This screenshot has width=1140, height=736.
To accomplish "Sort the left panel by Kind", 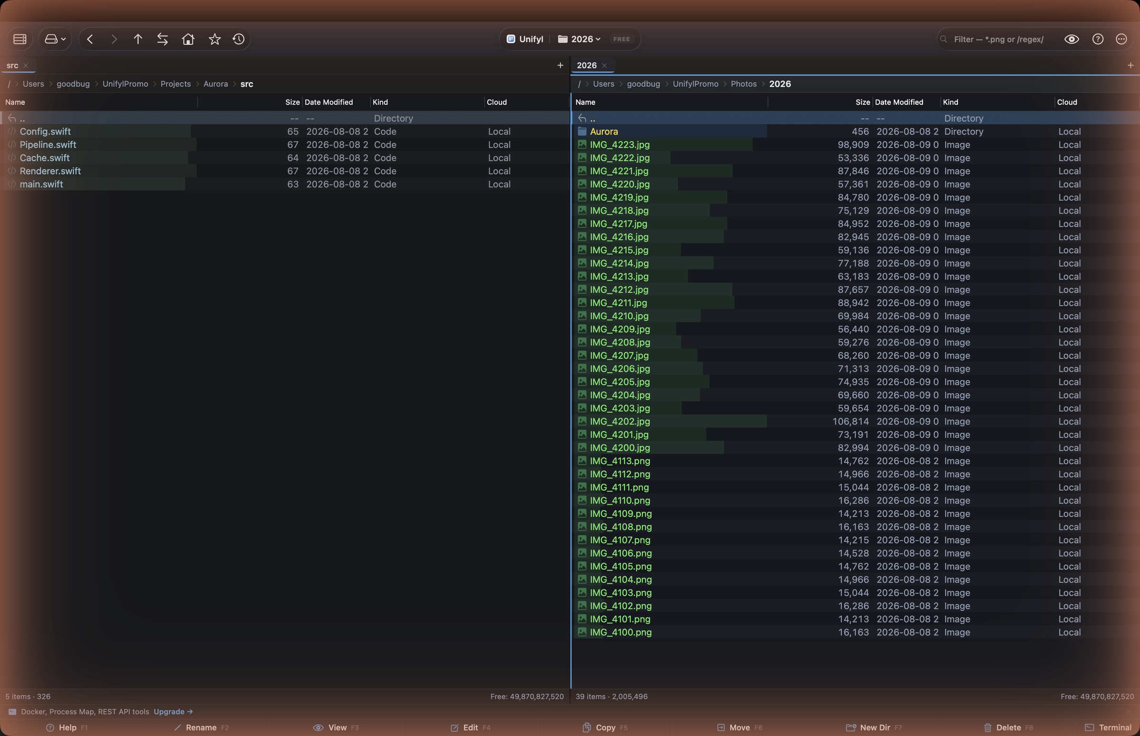I will (x=380, y=102).
